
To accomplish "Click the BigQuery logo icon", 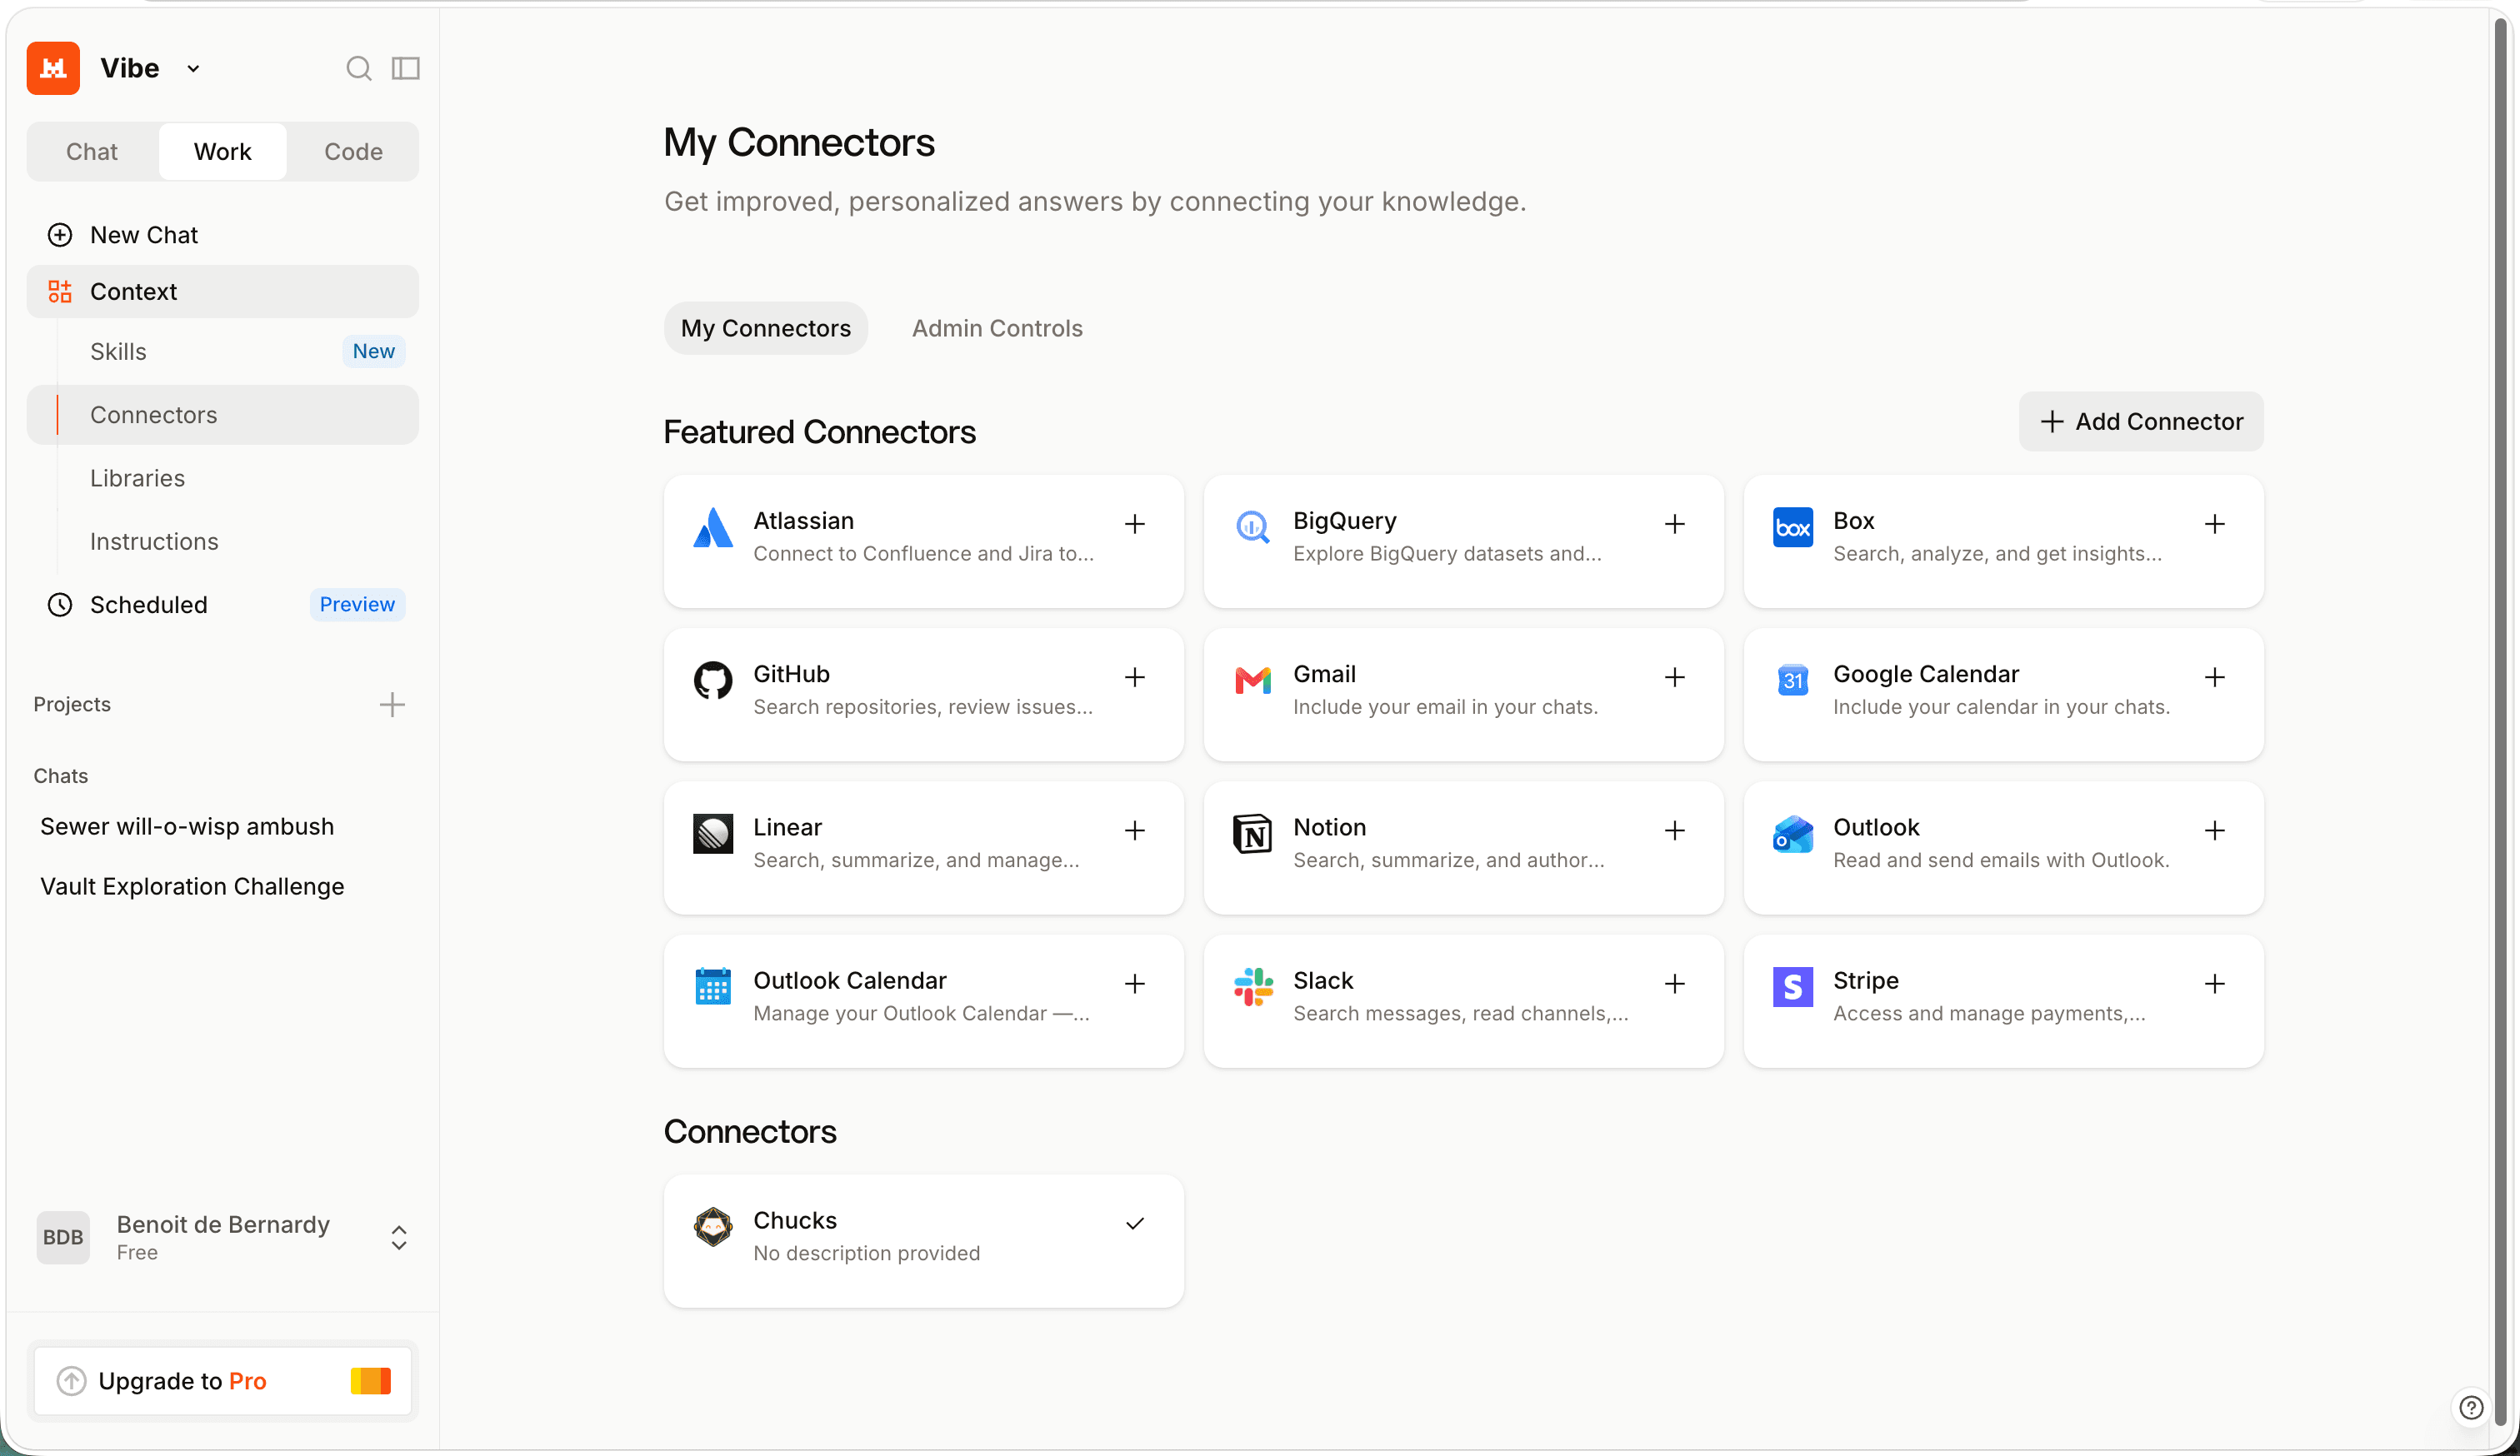I will point(1253,527).
